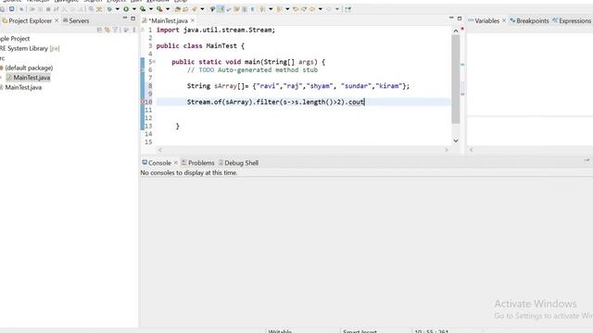The height and width of the screenshot is (333, 593).
Task: Click the import statement on line 1
Action: pyautogui.click(x=216, y=30)
